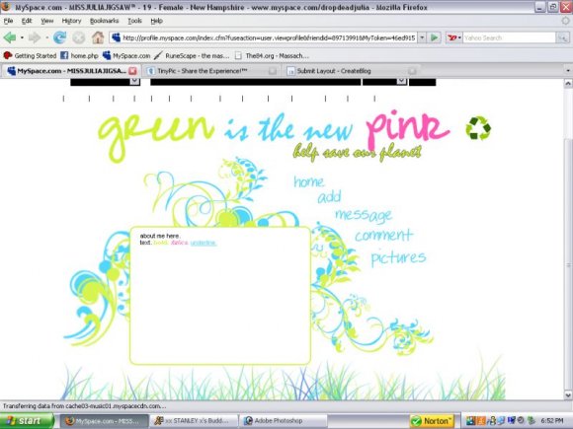This screenshot has width=573, height=429.
Task: Open the MySpace.com bookmark
Action: (x=126, y=56)
